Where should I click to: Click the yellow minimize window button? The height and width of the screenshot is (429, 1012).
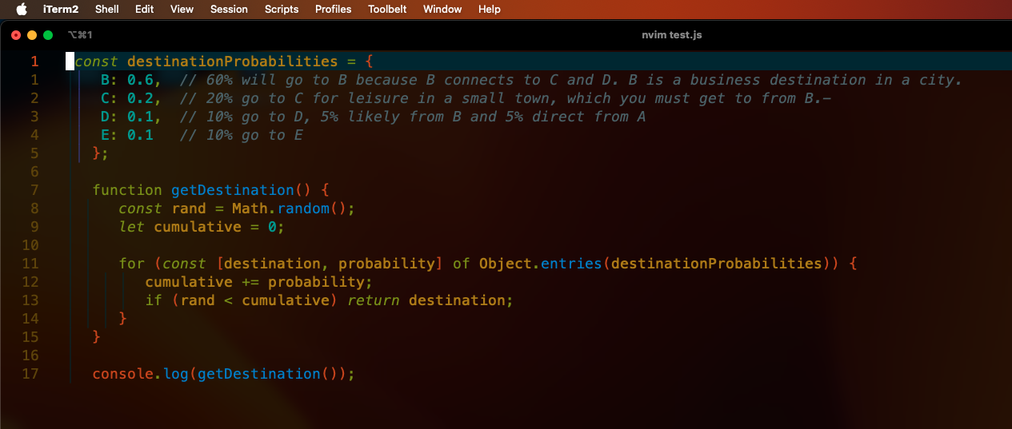click(32, 35)
